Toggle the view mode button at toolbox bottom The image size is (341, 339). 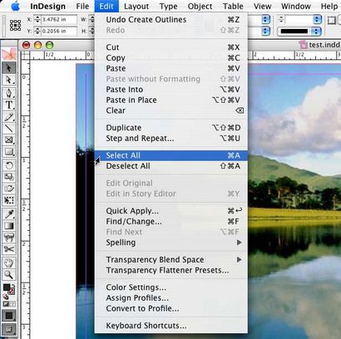(x=9, y=329)
